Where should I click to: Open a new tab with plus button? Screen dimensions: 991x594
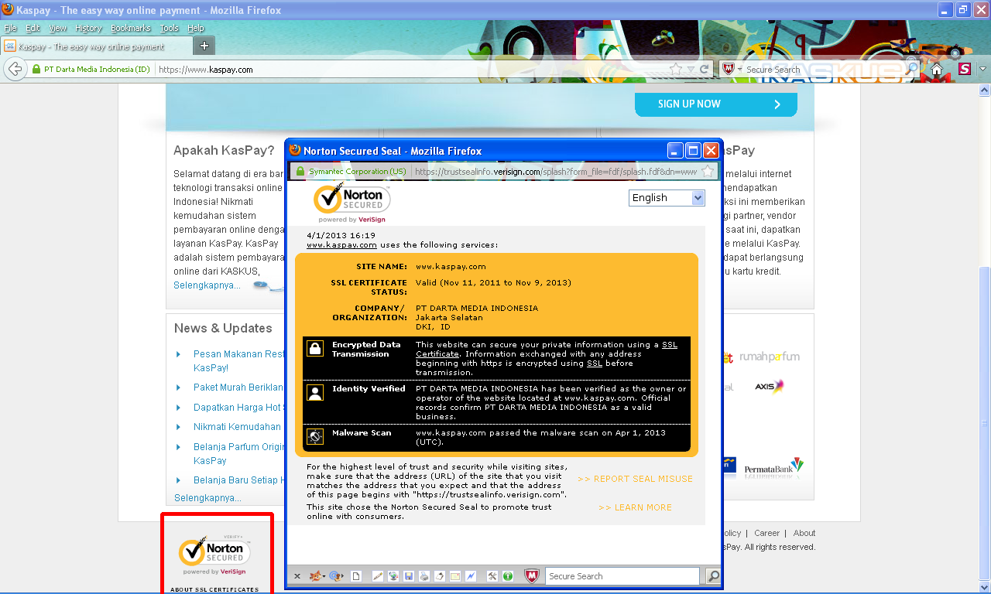[204, 46]
